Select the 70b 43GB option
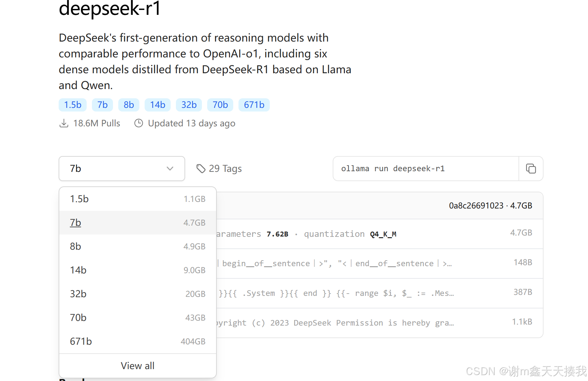 click(x=137, y=318)
